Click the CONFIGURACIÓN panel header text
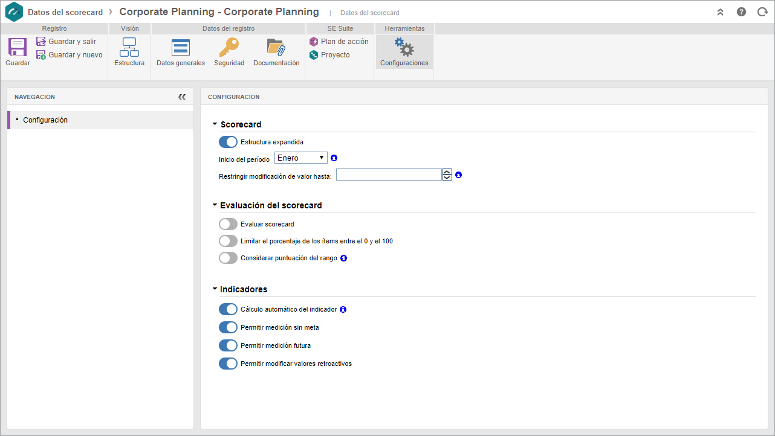 click(234, 97)
